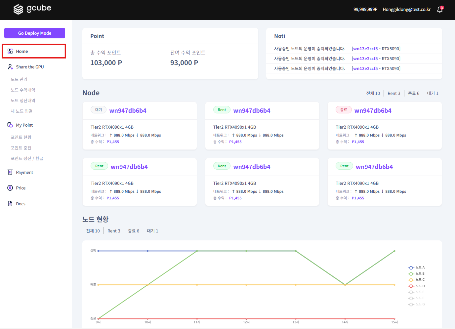Image resolution: width=455 pixels, height=329 pixels.
Task: Toggle 노드 A series in chart legend
Action: tap(416, 267)
